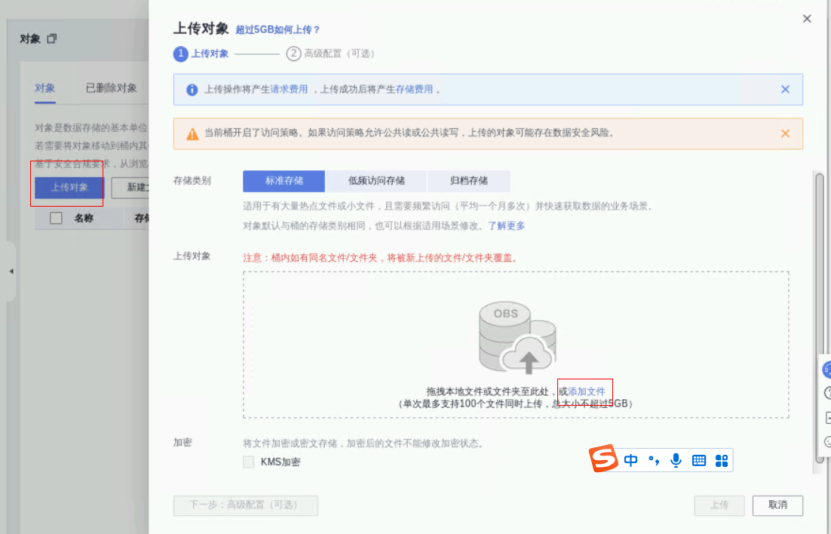Viewport: 831px width, 534px height.
Task: Open the IME soft keyboard icon
Action: pos(699,460)
